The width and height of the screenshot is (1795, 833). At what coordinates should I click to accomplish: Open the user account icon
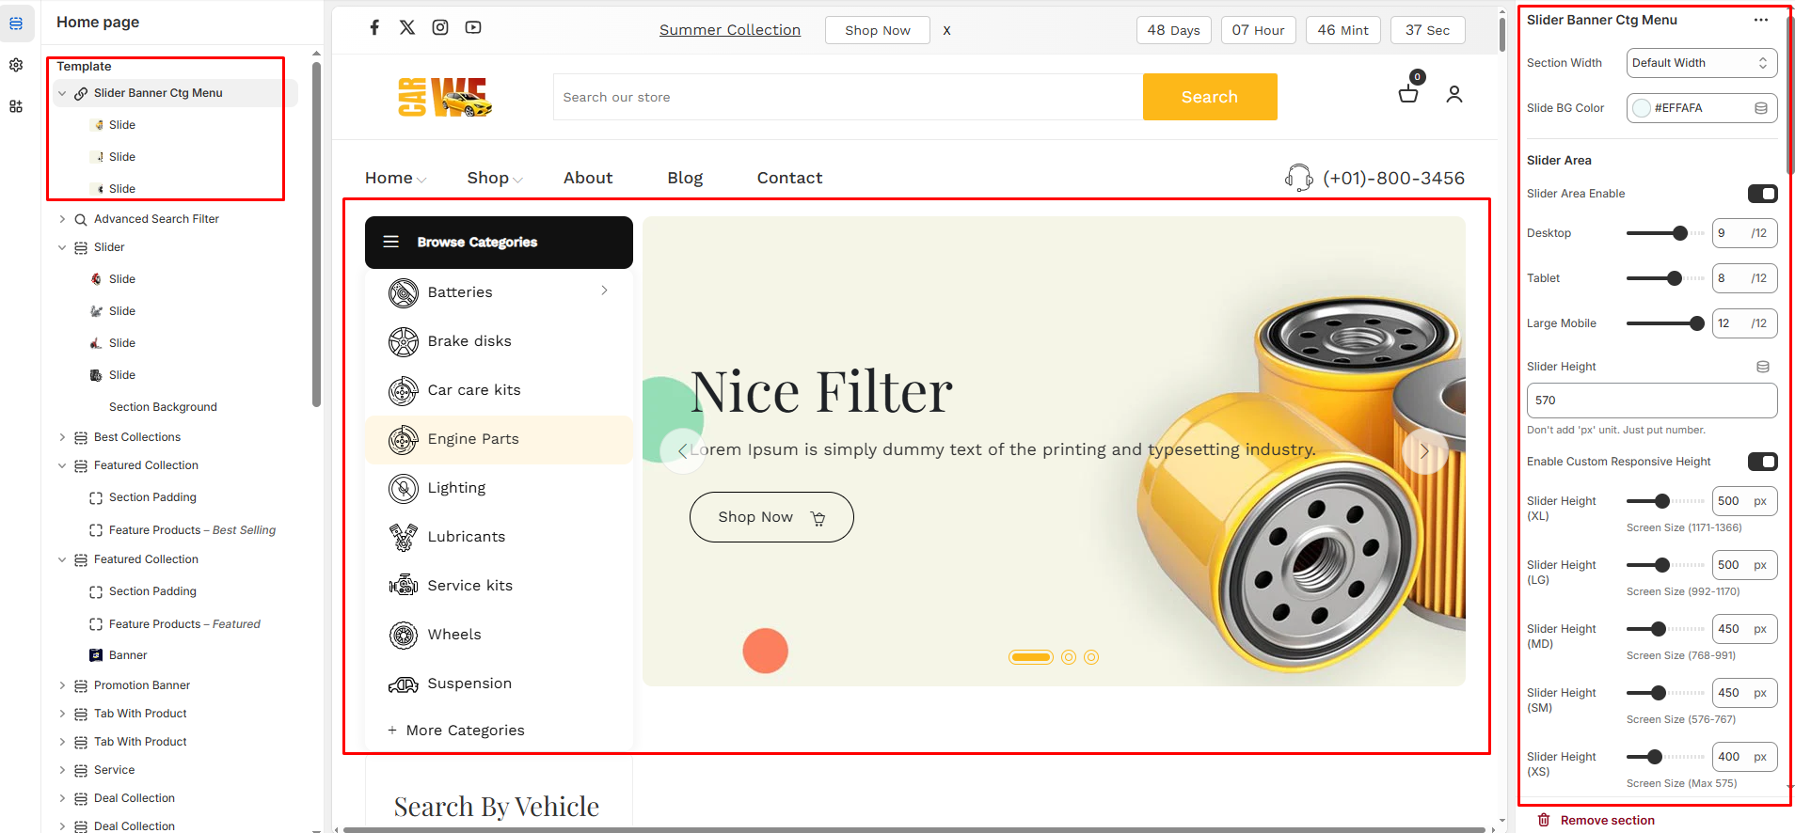(x=1454, y=94)
